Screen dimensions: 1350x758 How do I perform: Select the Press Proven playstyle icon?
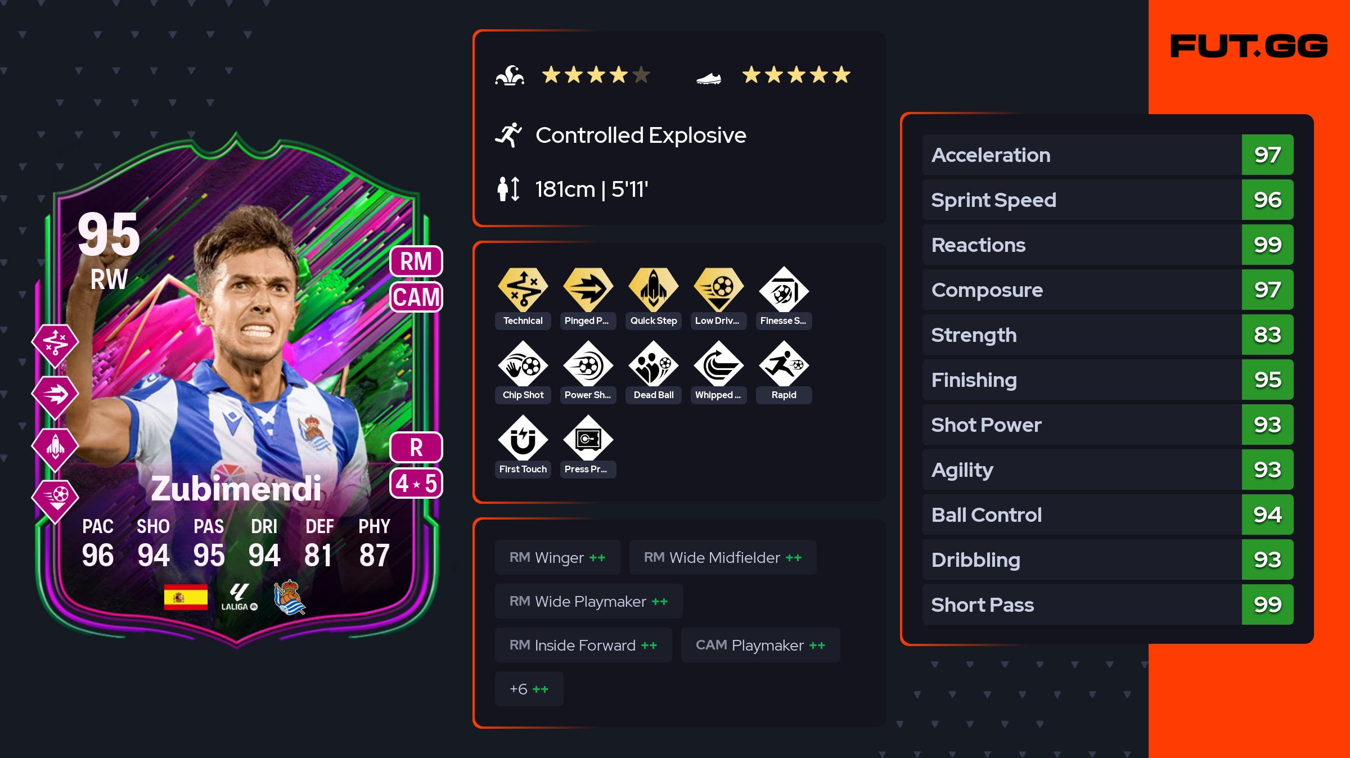pyautogui.click(x=588, y=438)
